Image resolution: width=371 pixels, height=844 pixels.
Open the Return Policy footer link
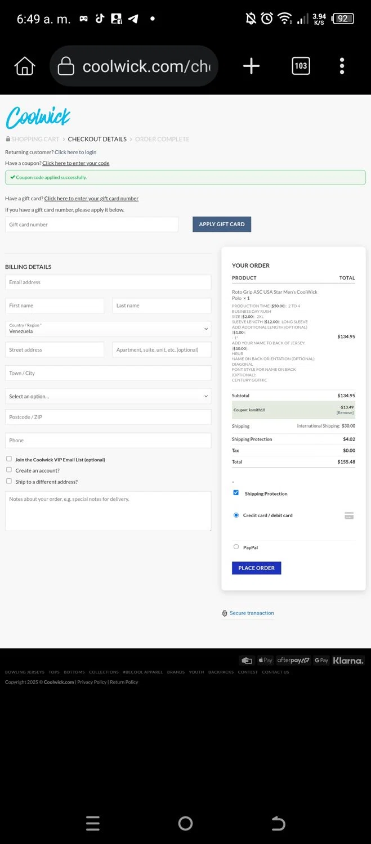coord(124,682)
